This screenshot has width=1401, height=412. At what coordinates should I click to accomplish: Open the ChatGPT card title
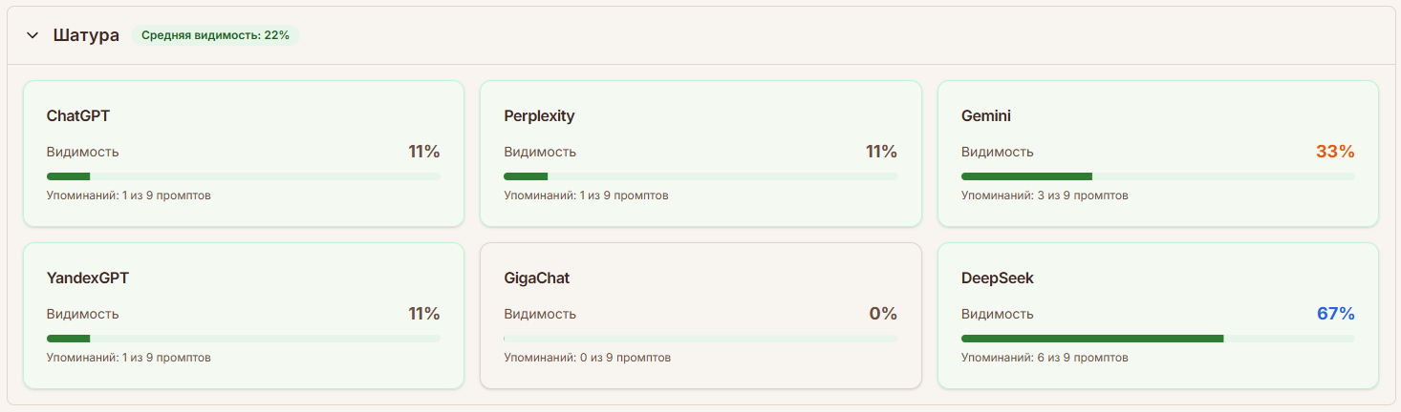click(78, 116)
